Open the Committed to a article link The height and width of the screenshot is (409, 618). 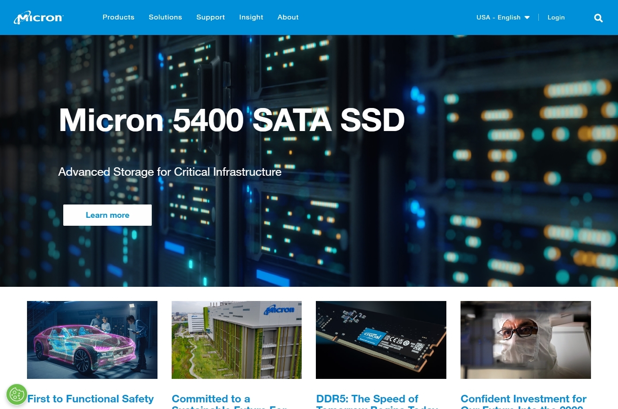pyautogui.click(x=229, y=401)
